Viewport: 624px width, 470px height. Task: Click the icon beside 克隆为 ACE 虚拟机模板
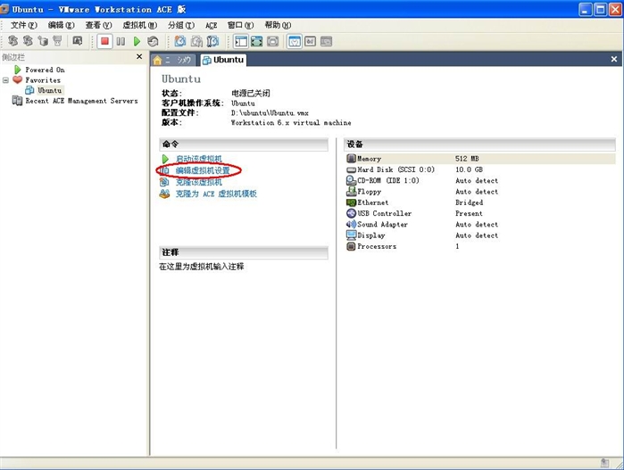(x=164, y=194)
